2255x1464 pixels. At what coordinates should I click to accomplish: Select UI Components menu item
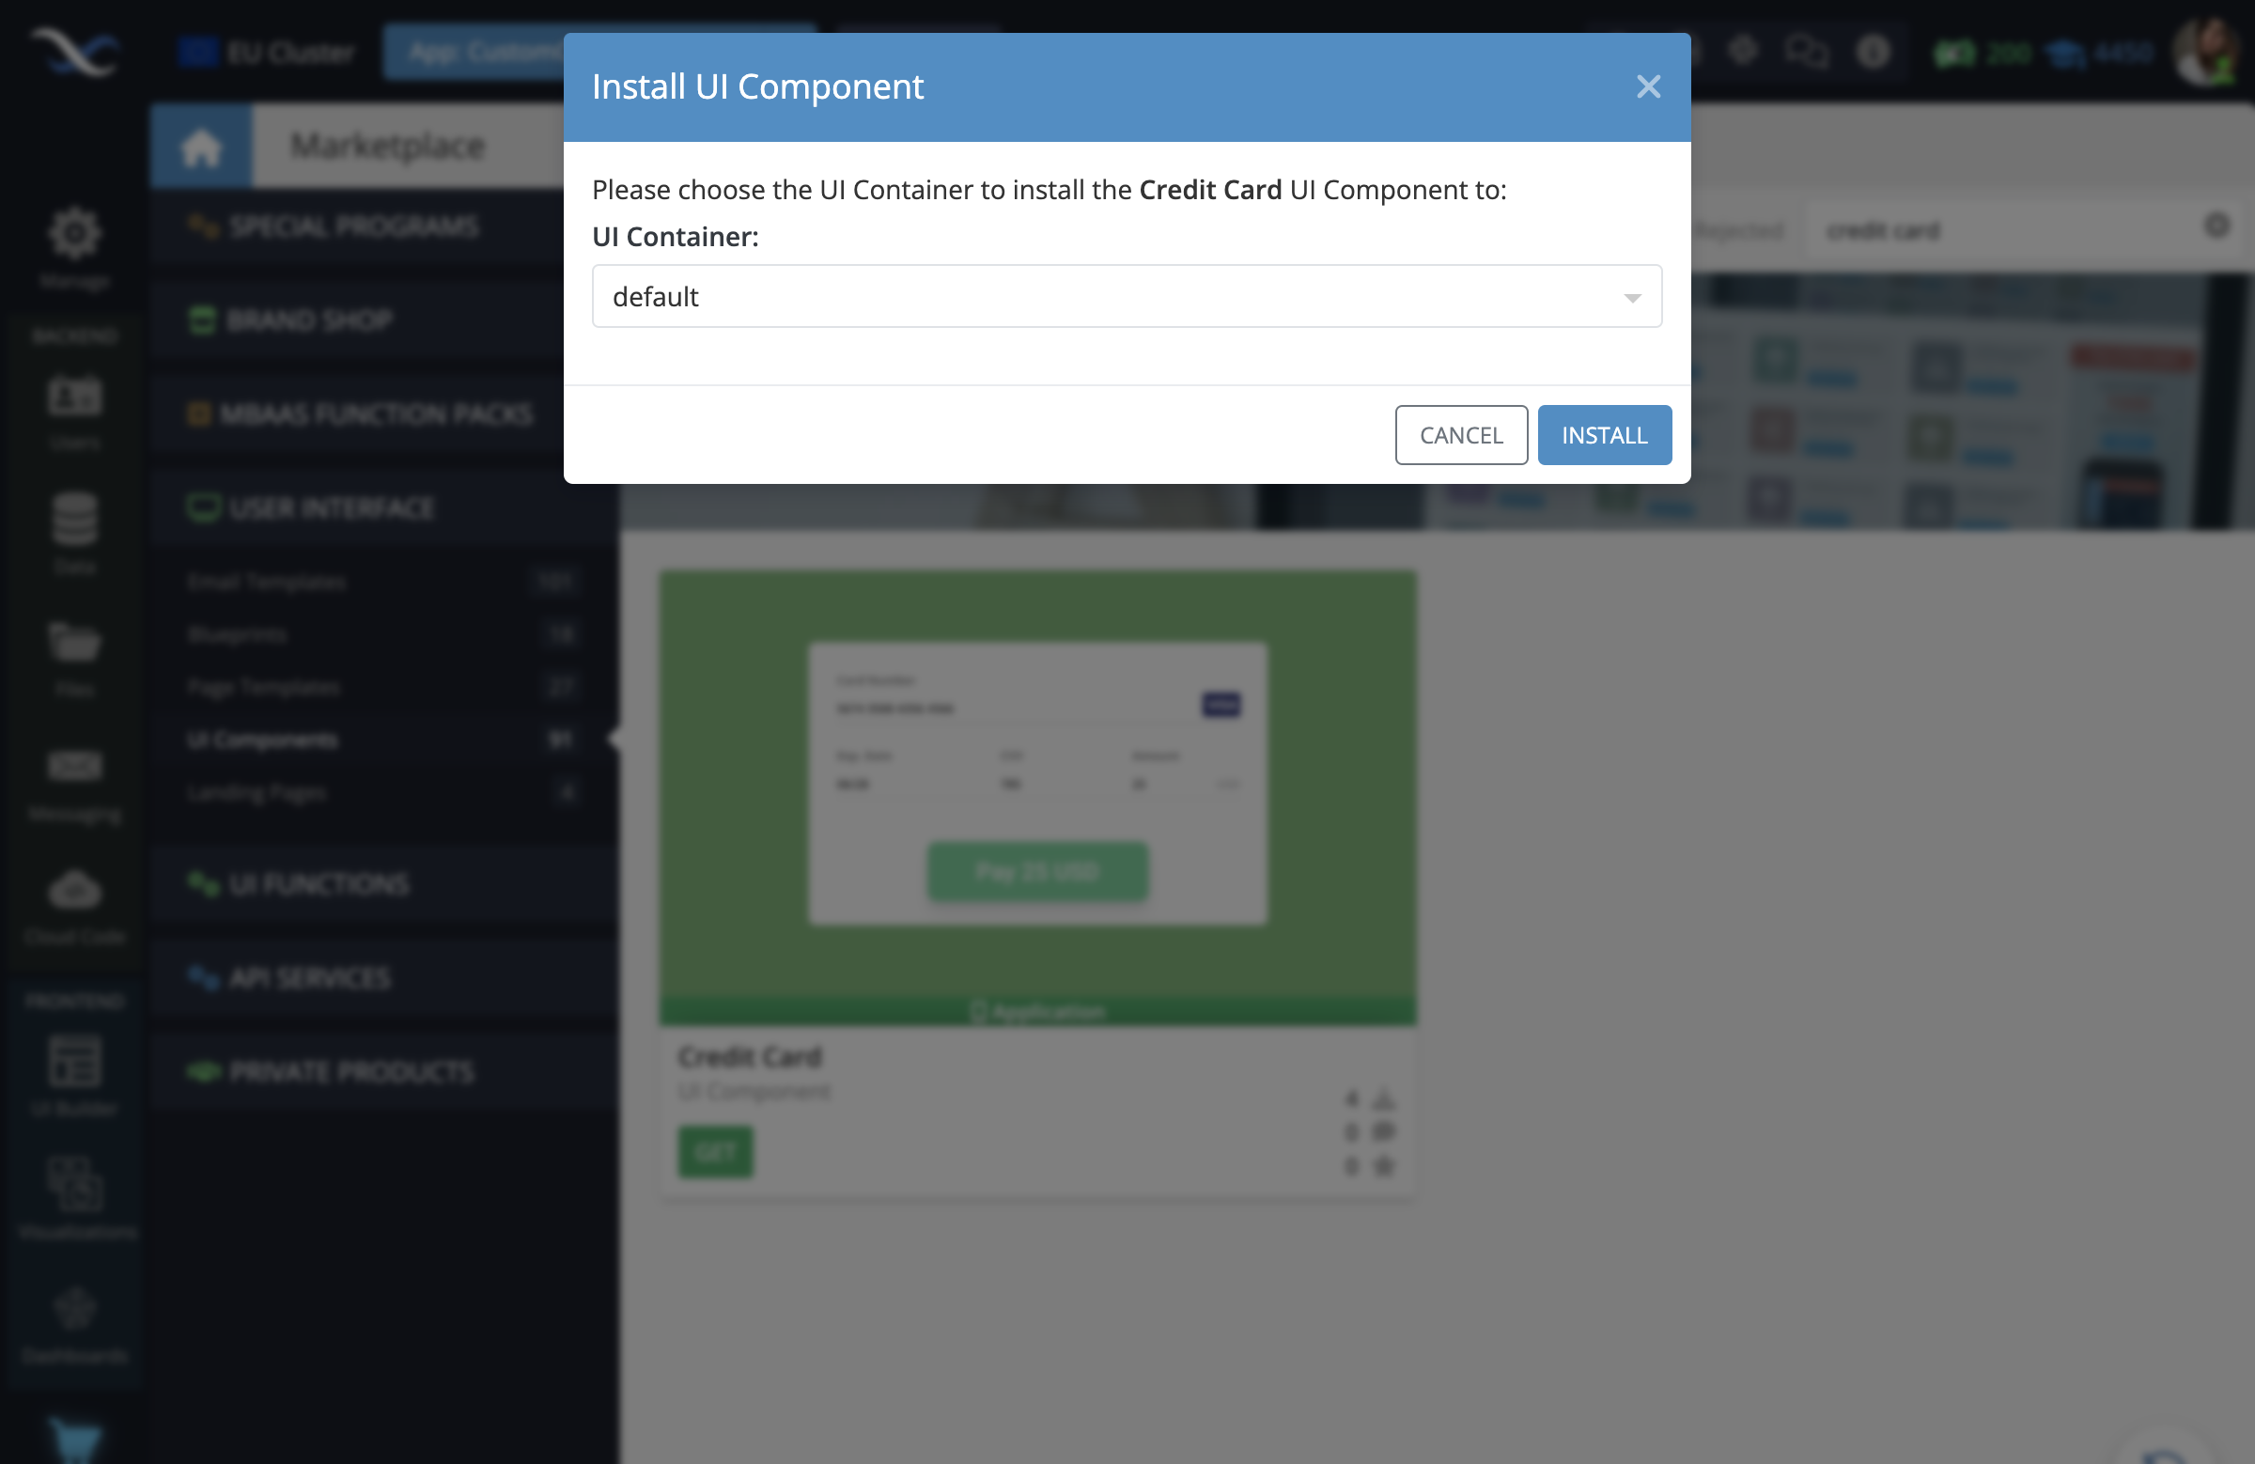(x=261, y=738)
